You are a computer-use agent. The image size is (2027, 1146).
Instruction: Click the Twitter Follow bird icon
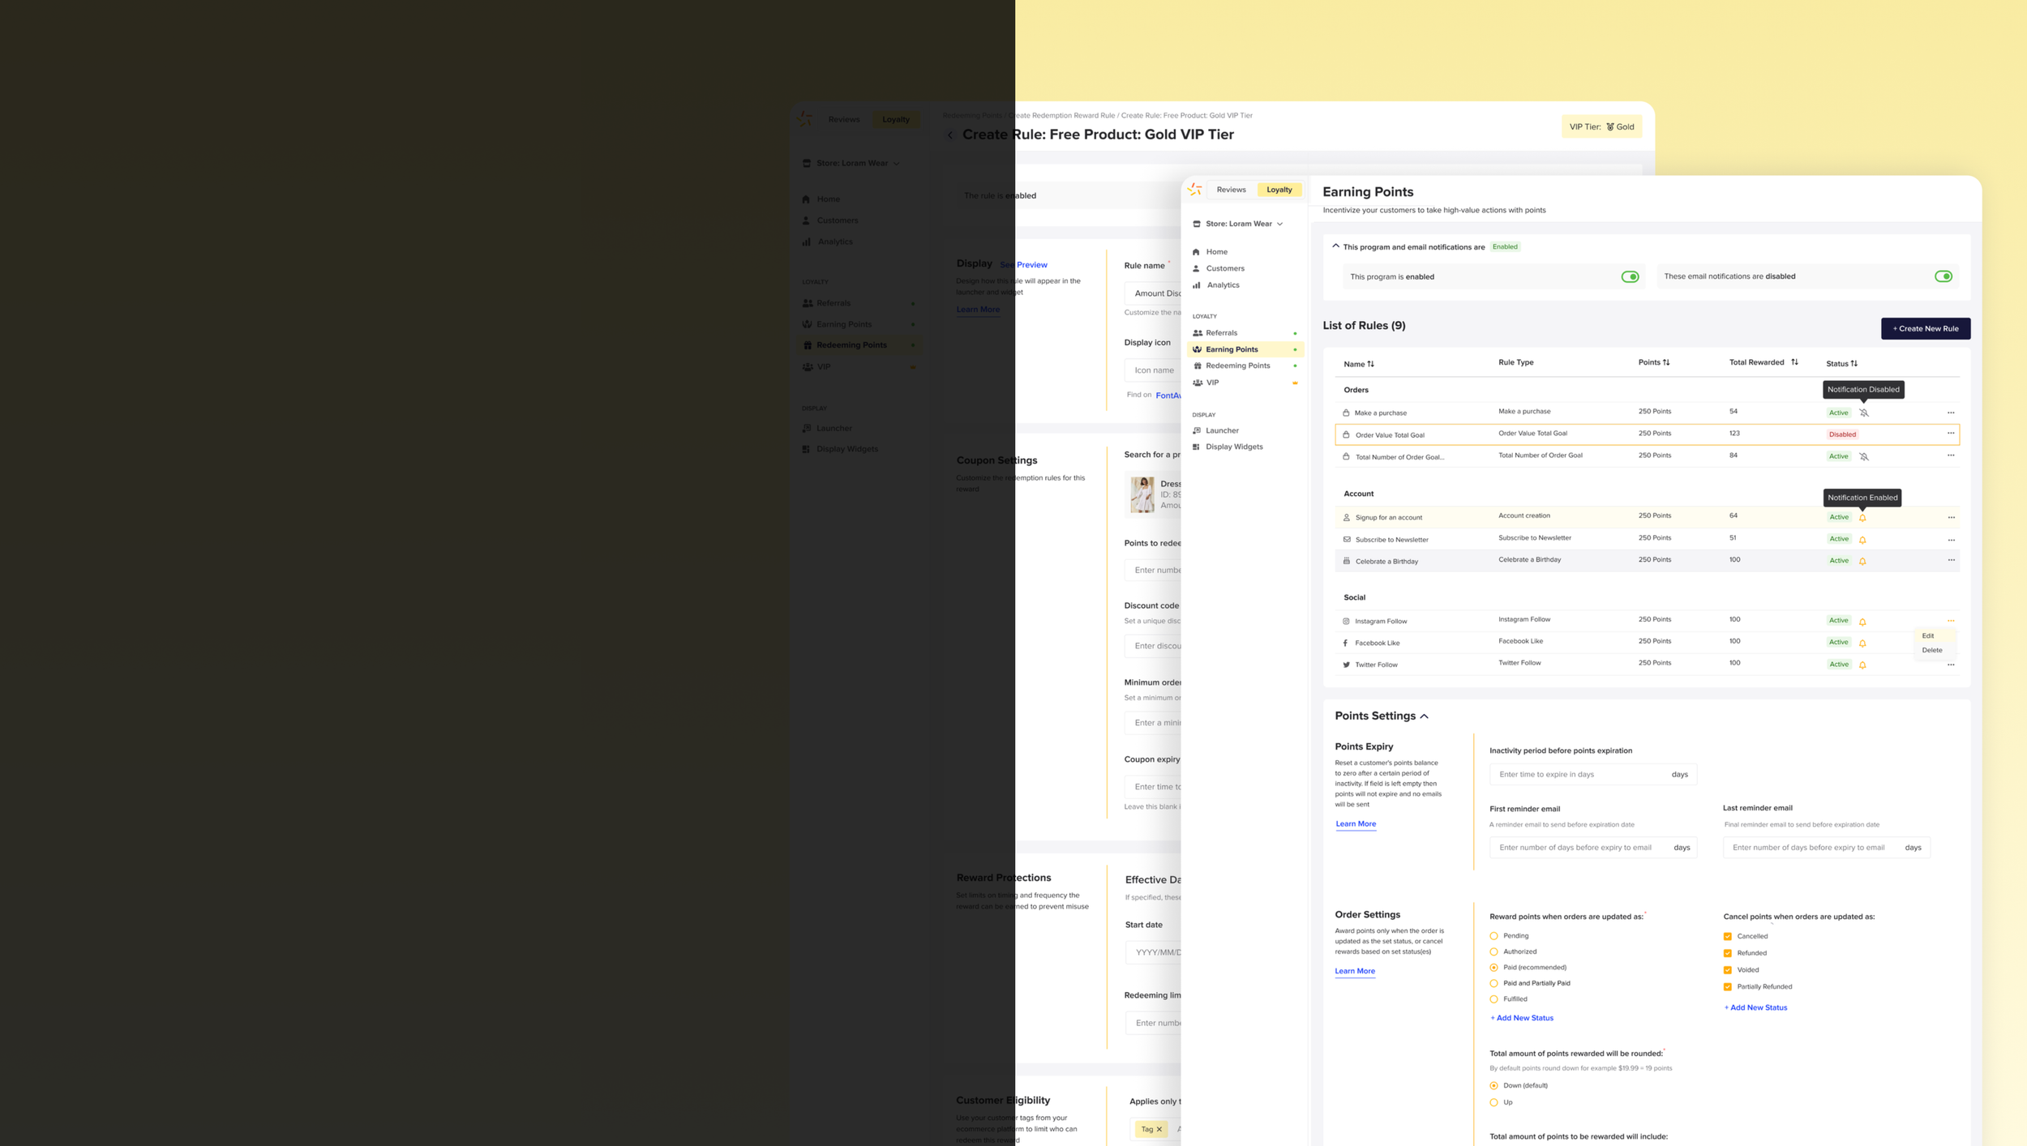click(x=1346, y=665)
